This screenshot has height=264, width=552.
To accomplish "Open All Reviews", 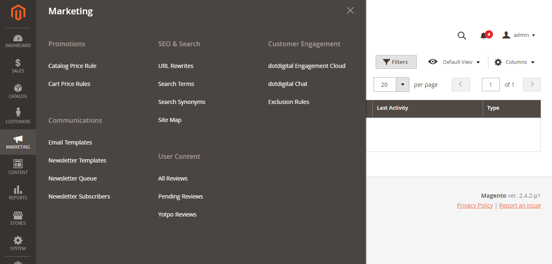I will tap(173, 178).
